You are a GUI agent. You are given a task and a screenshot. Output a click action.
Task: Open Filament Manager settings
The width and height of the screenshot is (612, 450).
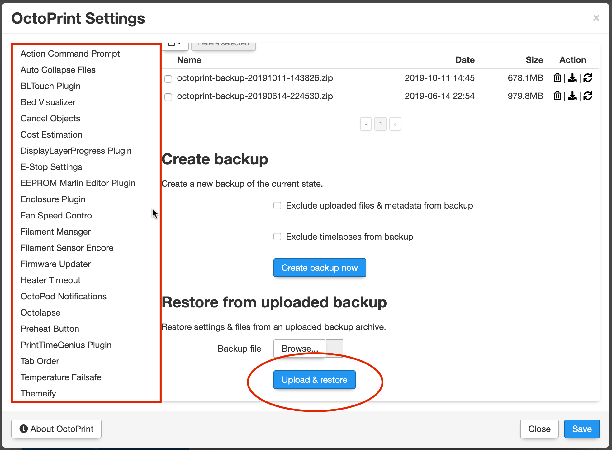pyautogui.click(x=55, y=232)
